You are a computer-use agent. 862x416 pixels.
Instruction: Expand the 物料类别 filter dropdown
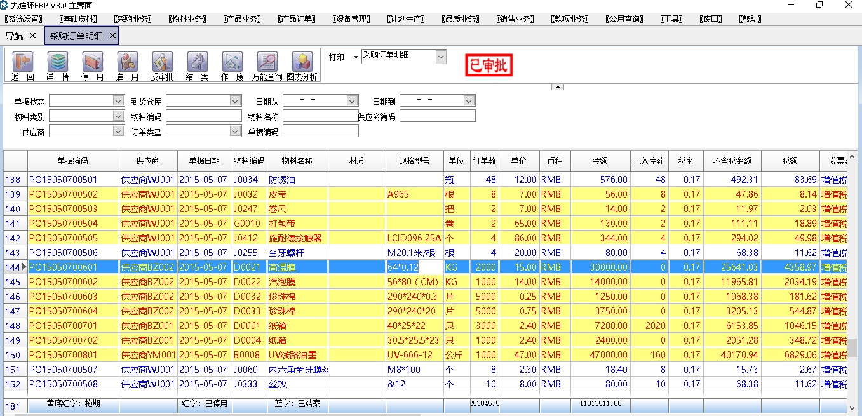click(118, 116)
